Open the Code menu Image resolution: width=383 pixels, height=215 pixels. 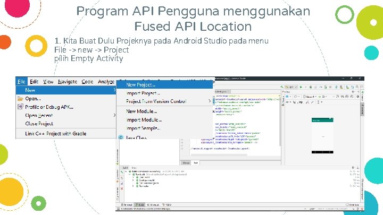(x=87, y=82)
